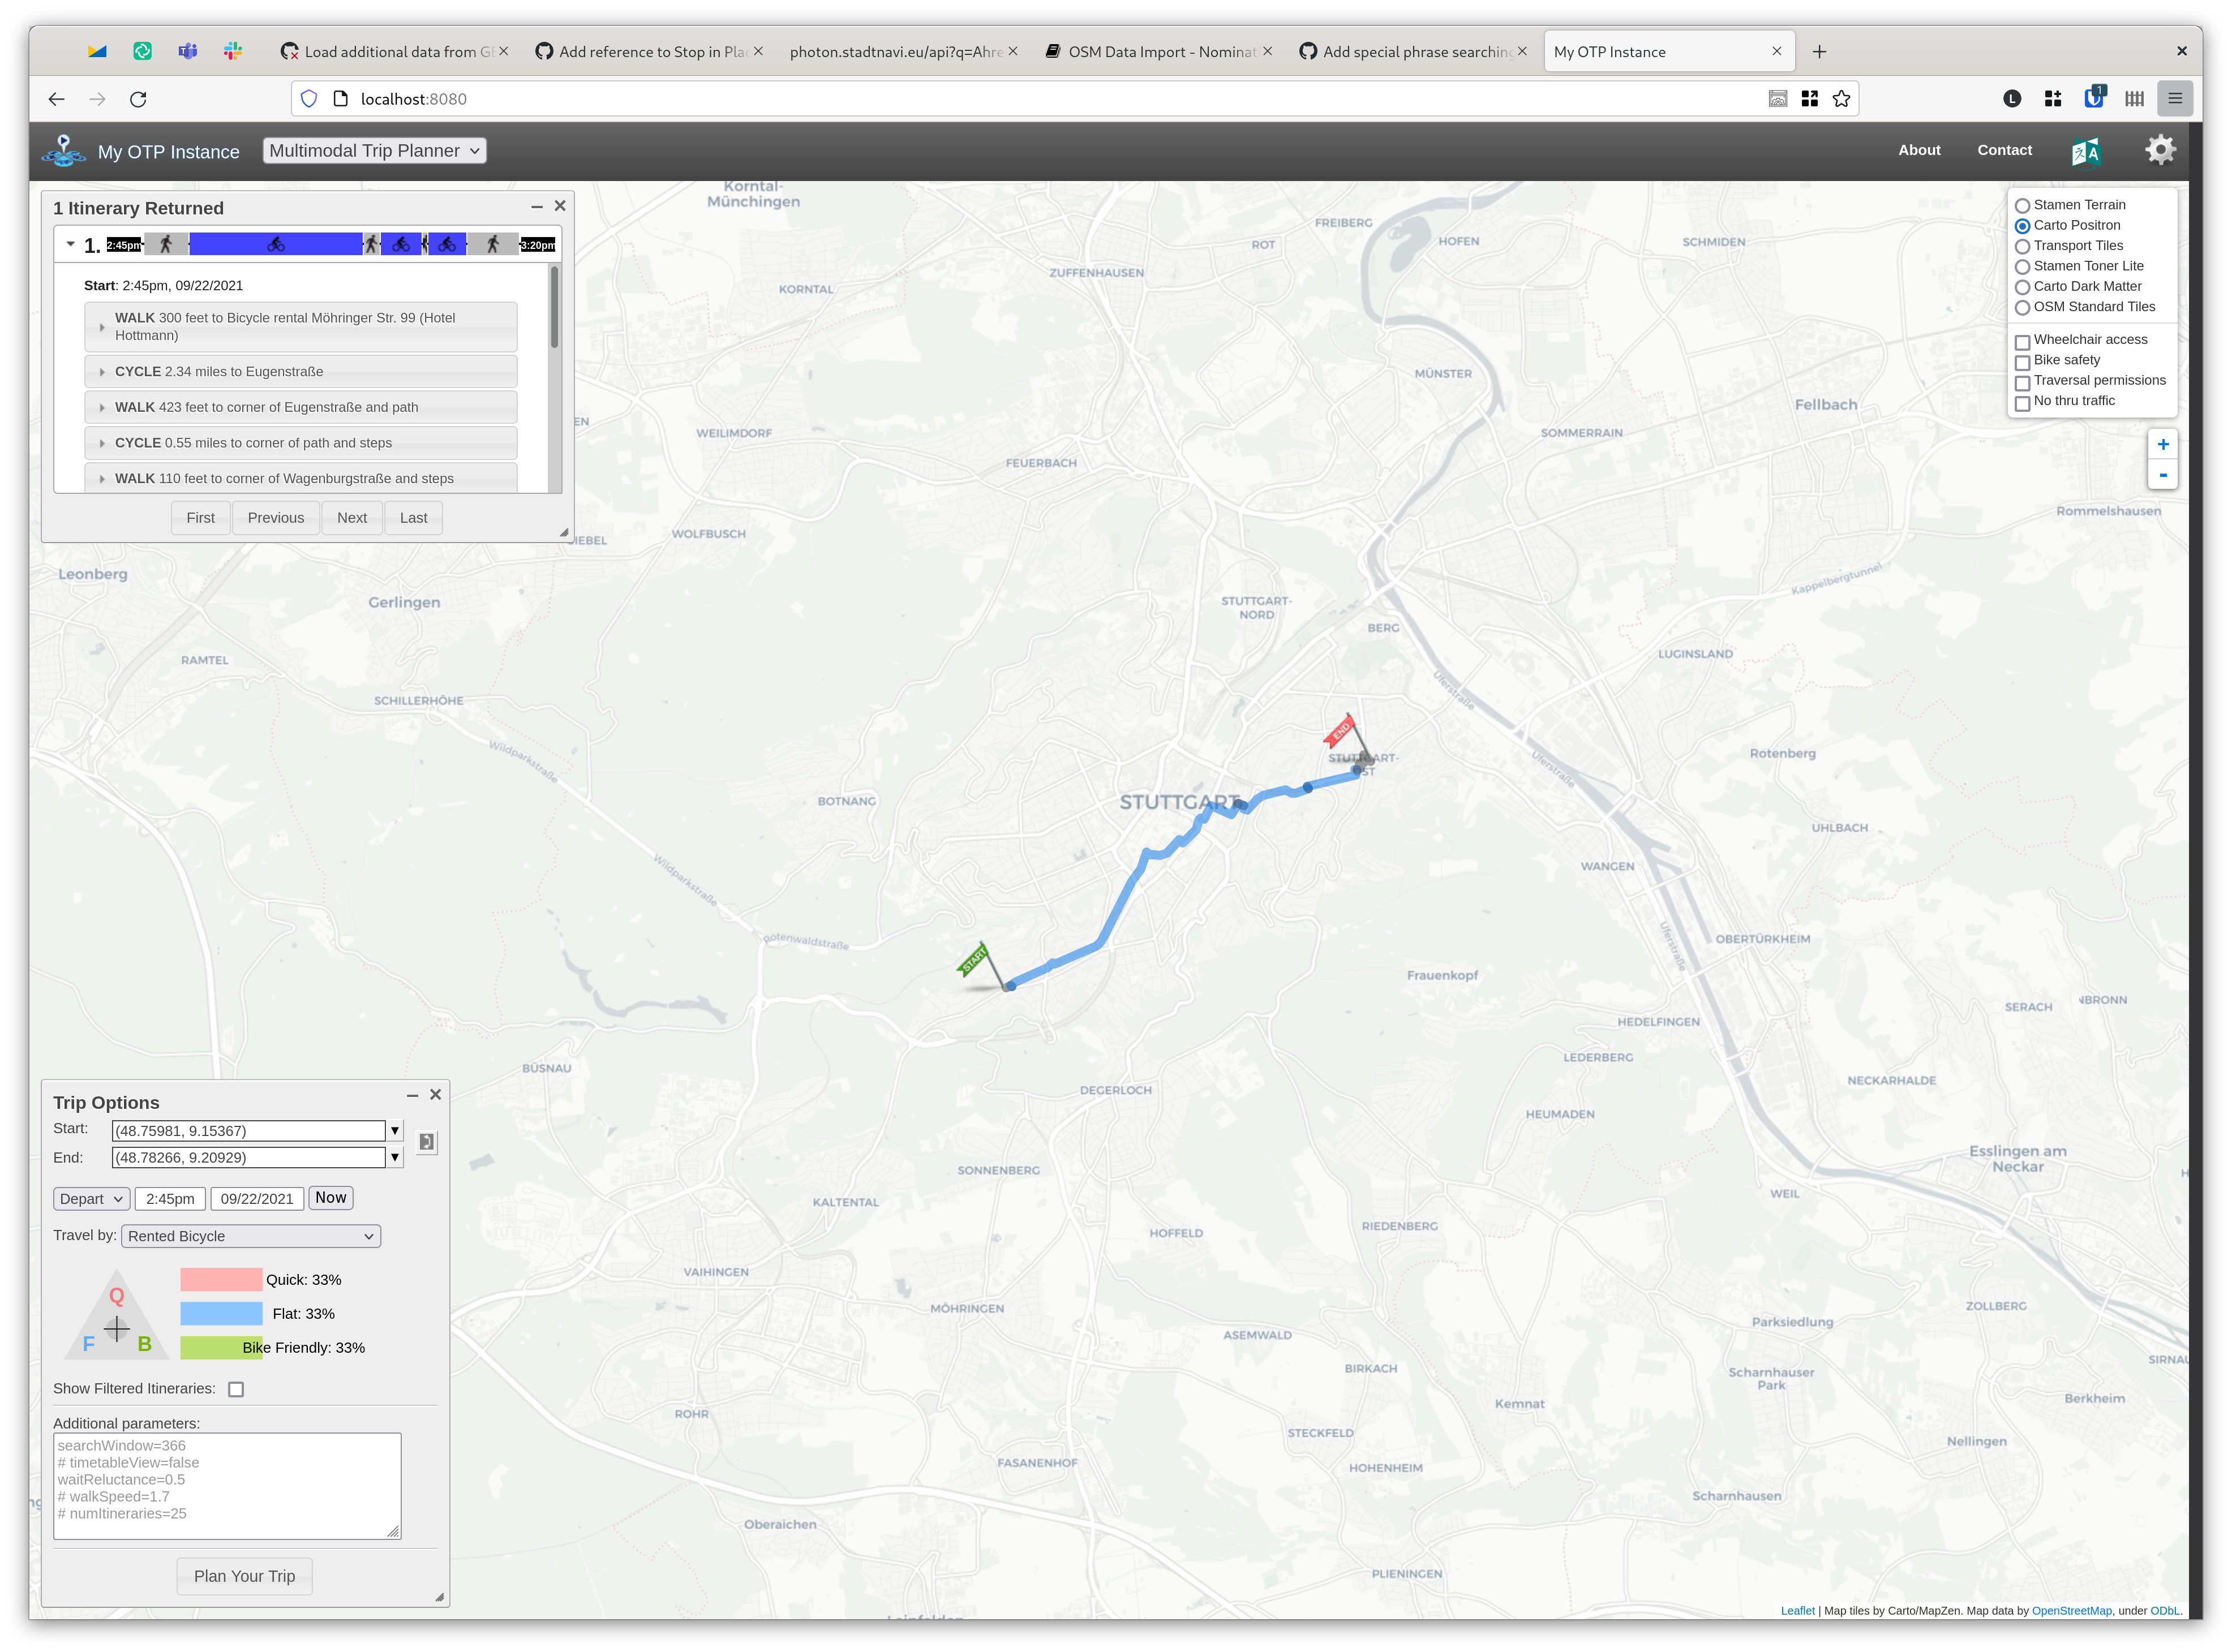Viewport: 2232px width, 1652px height.
Task: Select Transport Tiles base layer
Action: point(2022,247)
